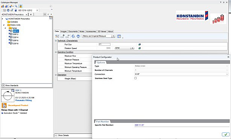Click the print preview icon in data toolbar
The height and width of the screenshot is (139, 231).
coord(73,36)
